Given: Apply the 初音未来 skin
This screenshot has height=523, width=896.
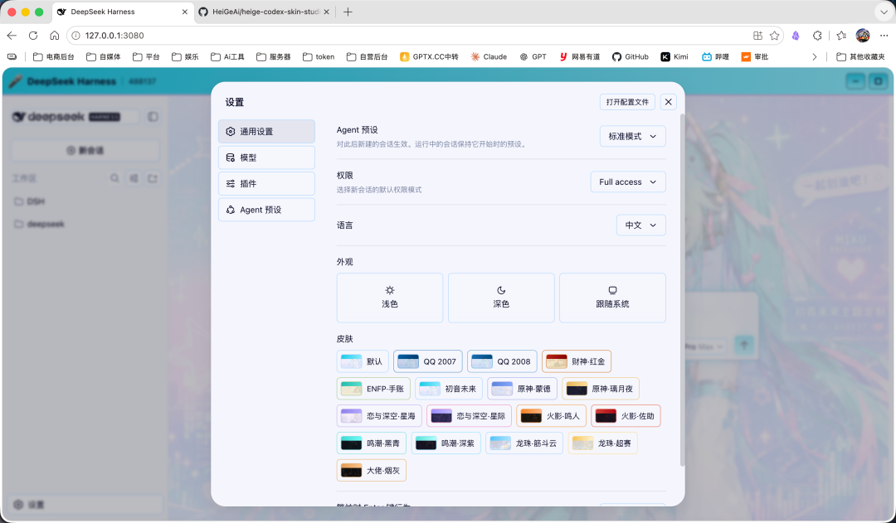Looking at the screenshot, I should pyautogui.click(x=449, y=389).
